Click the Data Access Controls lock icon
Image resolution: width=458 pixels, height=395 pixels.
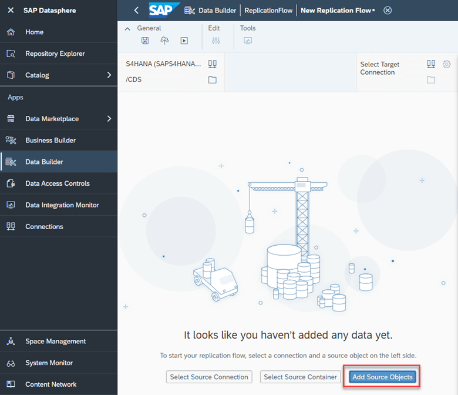coord(11,183)
